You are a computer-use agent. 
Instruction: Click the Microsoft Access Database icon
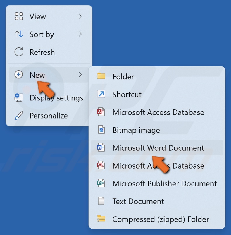click(101, 112)
